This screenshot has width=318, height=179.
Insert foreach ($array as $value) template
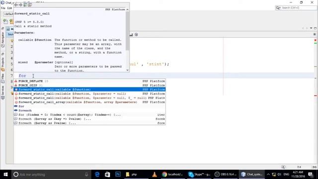89,123
